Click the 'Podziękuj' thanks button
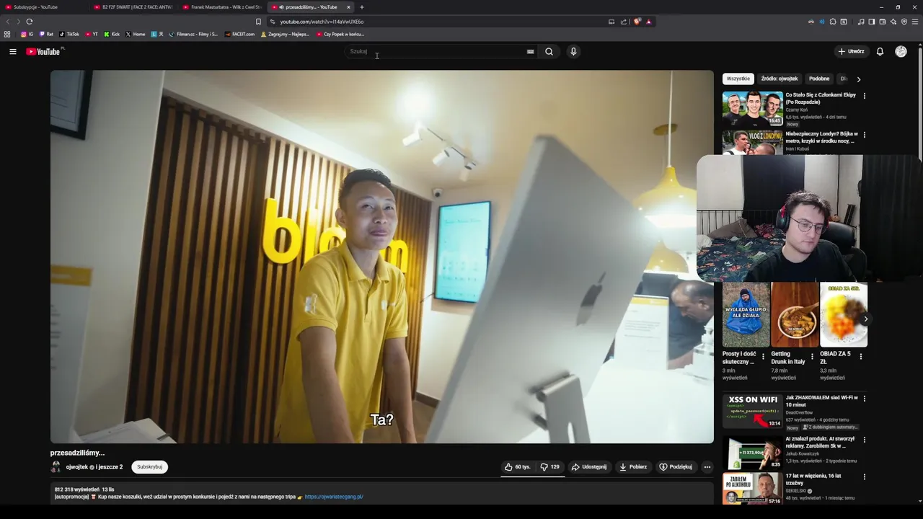The height and width of the screenshot is (519, 923). click(676, 466)
